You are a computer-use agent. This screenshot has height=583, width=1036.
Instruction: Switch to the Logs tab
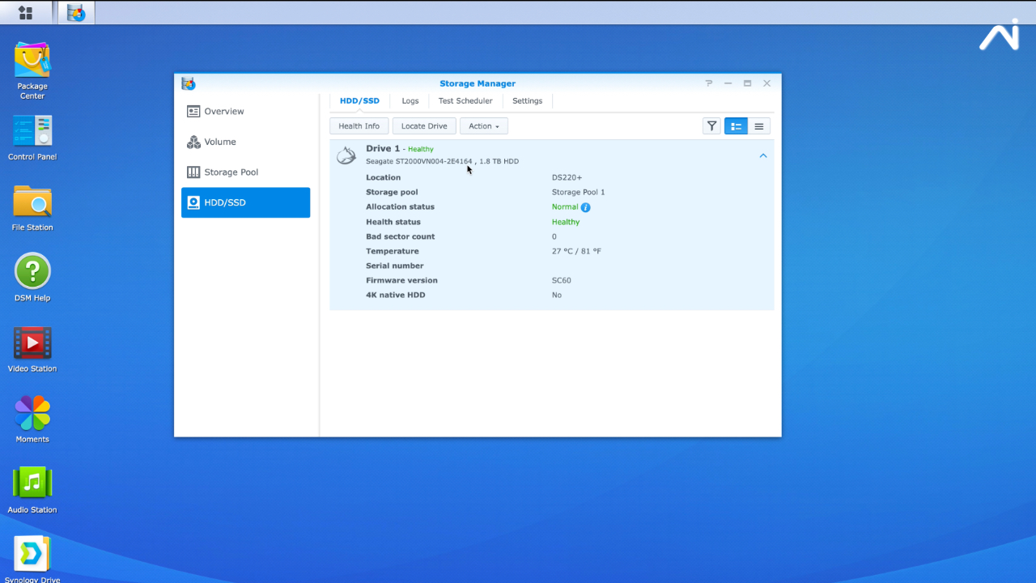coord(410,101)
